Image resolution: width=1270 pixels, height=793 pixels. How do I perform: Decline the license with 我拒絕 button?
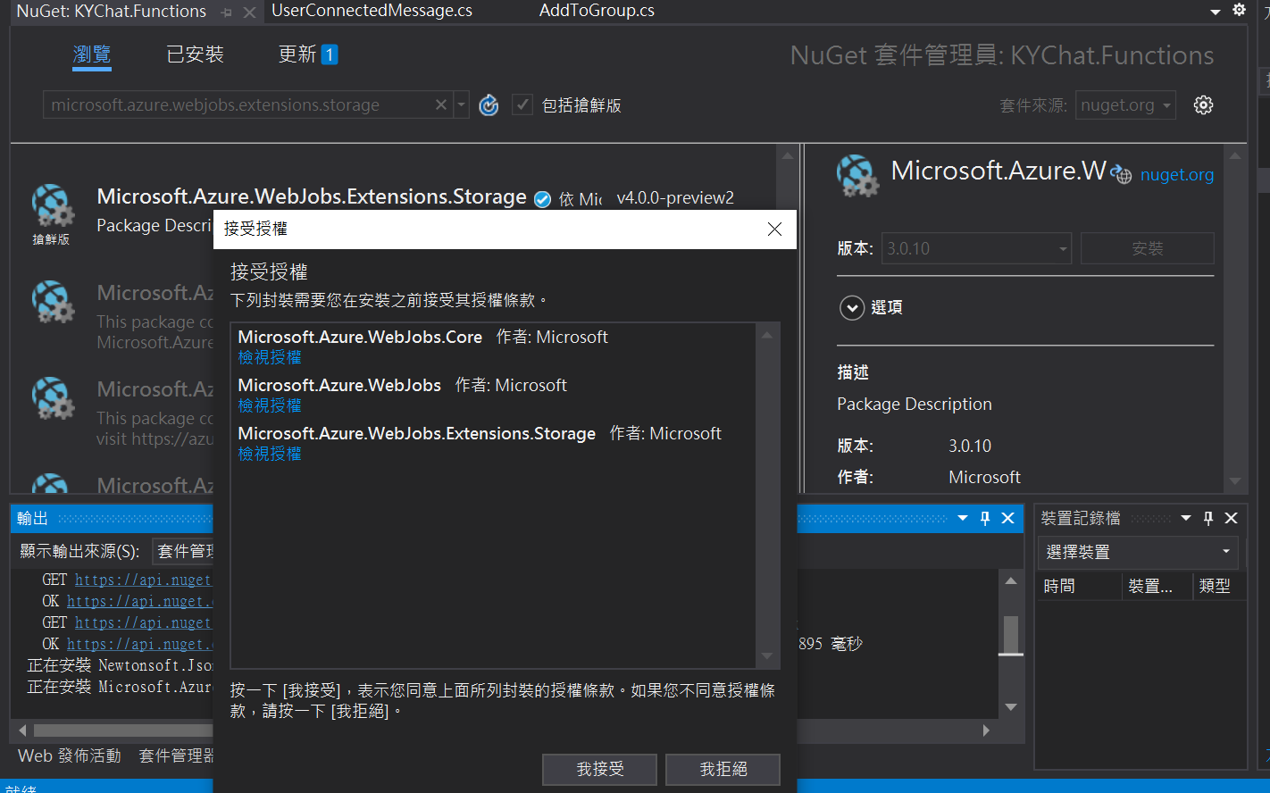(x=723, y=769)
